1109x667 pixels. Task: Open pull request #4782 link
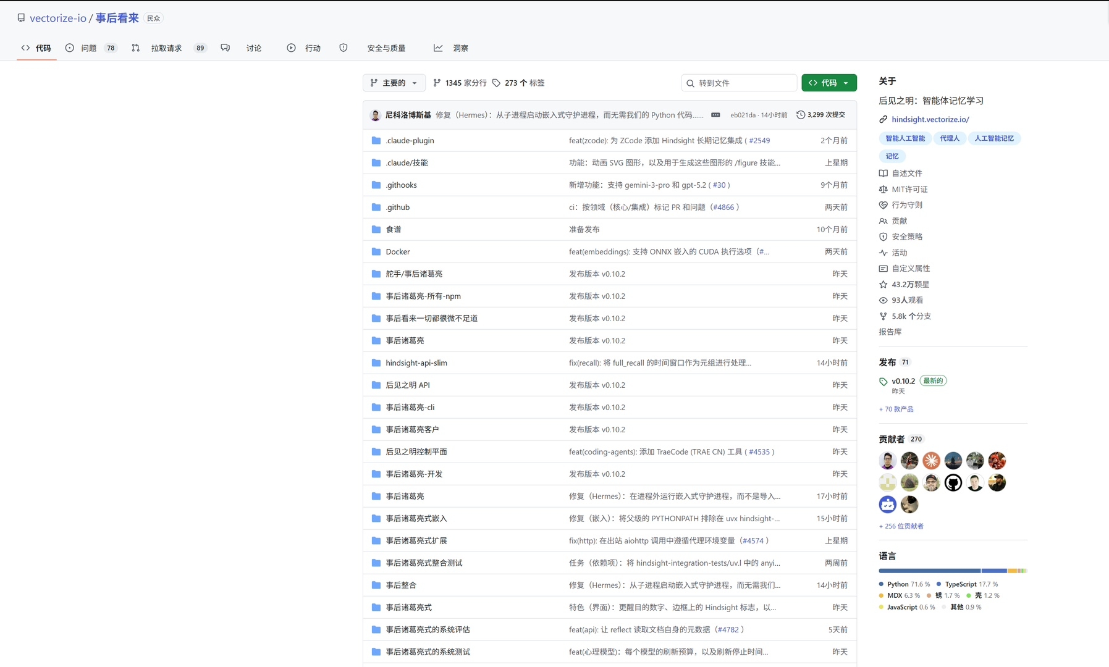[x=728, y=630]
